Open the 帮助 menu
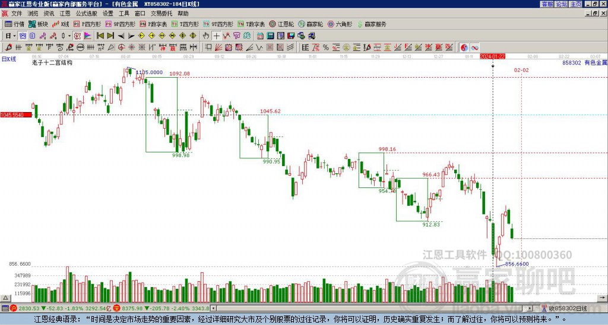 coord(183,14)
